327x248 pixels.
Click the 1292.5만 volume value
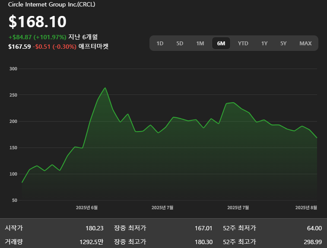[x=92, y=242]
